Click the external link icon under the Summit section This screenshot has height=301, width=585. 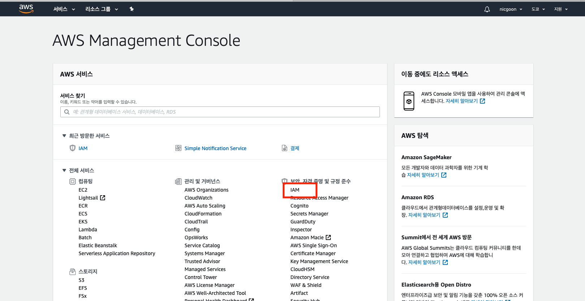click(x=445, y=262)
